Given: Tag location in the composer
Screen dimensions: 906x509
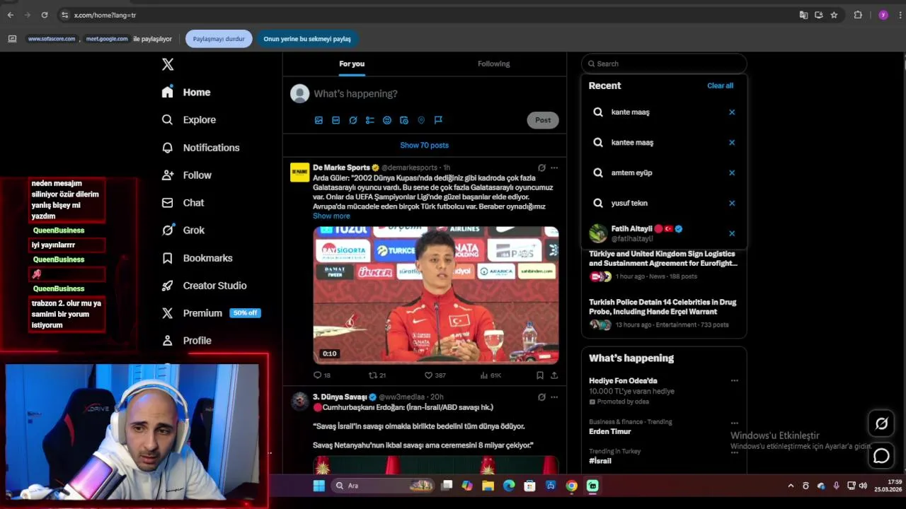Looking at the screenshot, I should 420,120.
